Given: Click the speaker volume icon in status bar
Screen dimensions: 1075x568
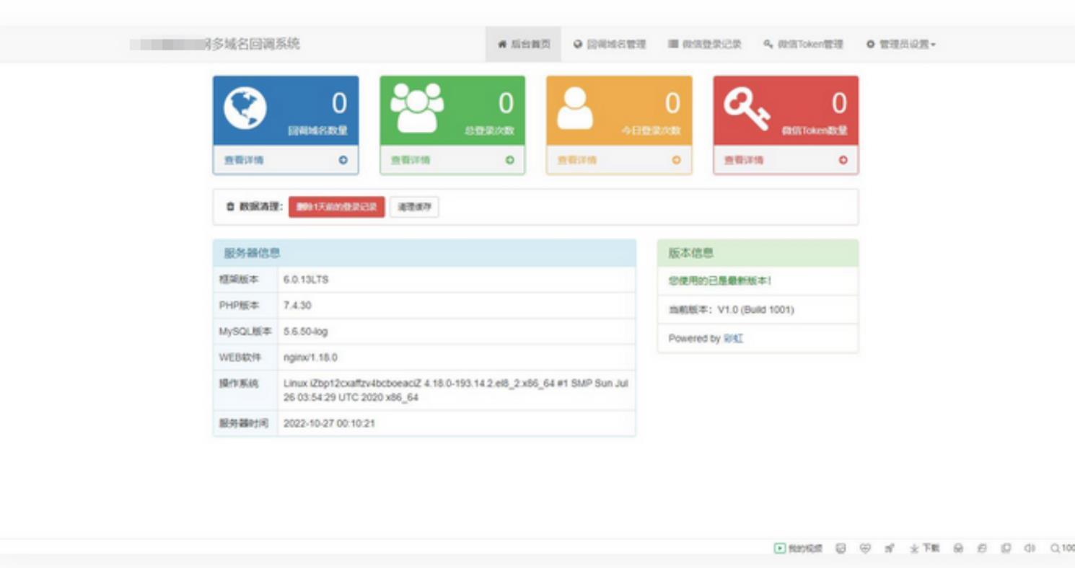Looking at the screenshot, I should pyautogui.click(x=1030, y=549).
